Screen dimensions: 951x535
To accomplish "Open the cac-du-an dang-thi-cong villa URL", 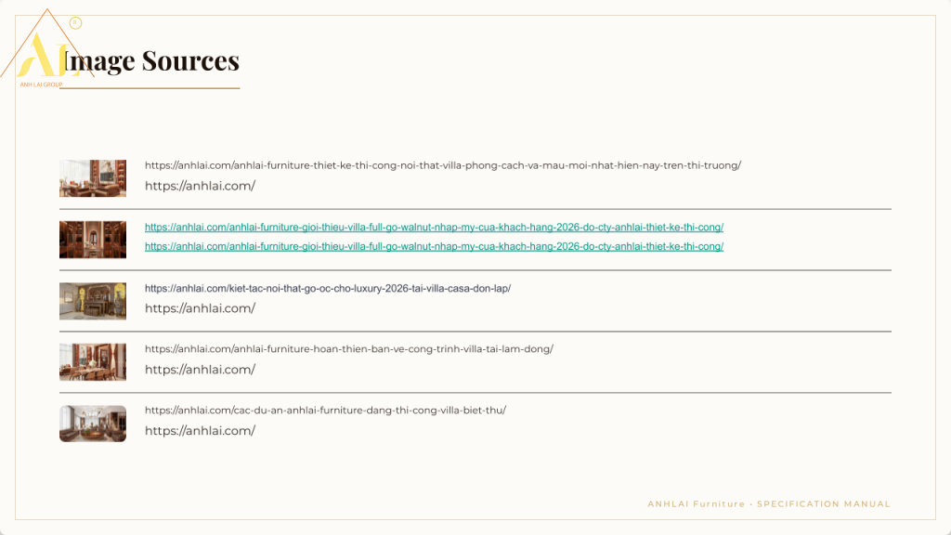I will [x=325, y=410].
